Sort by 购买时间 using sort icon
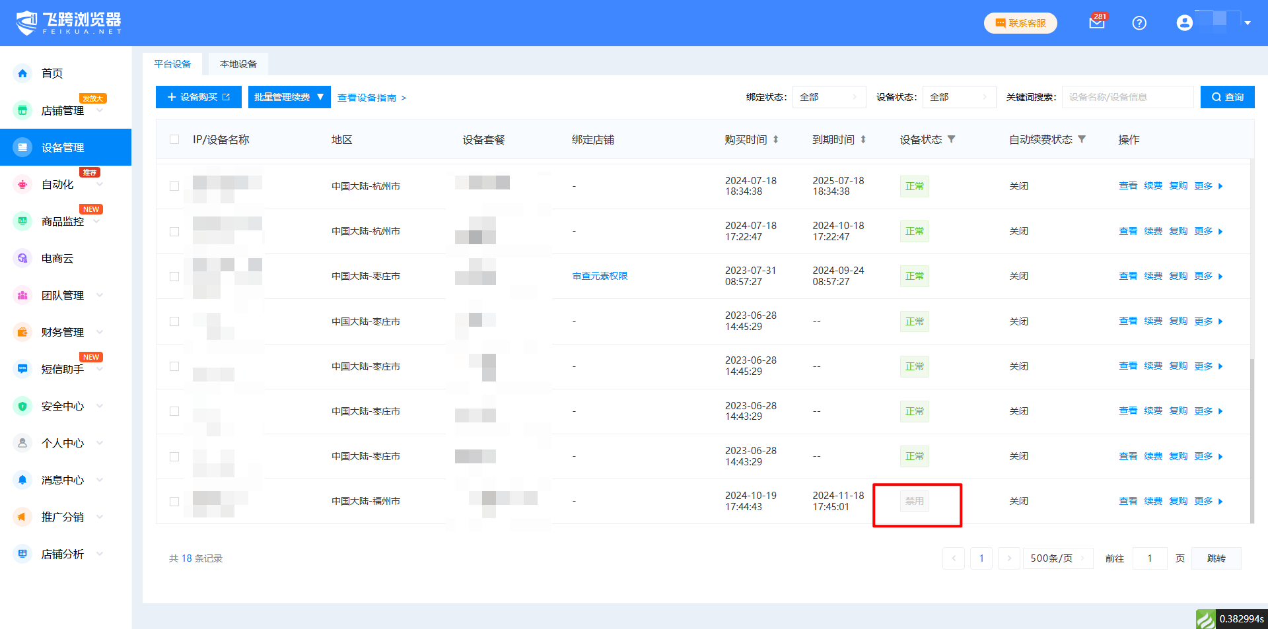 pos(776,140)
